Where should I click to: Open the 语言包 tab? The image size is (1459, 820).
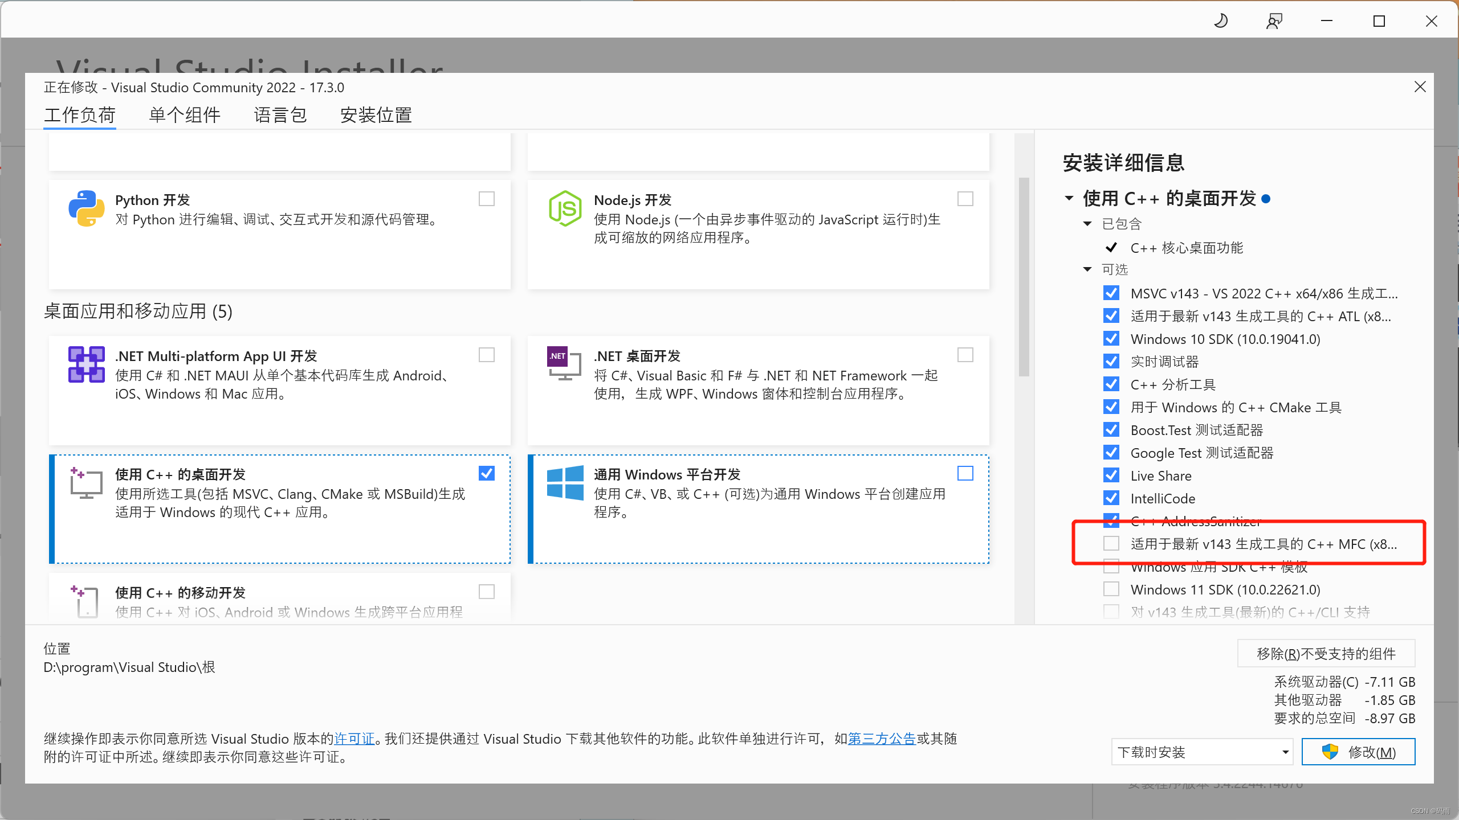[x=280, y=115]
